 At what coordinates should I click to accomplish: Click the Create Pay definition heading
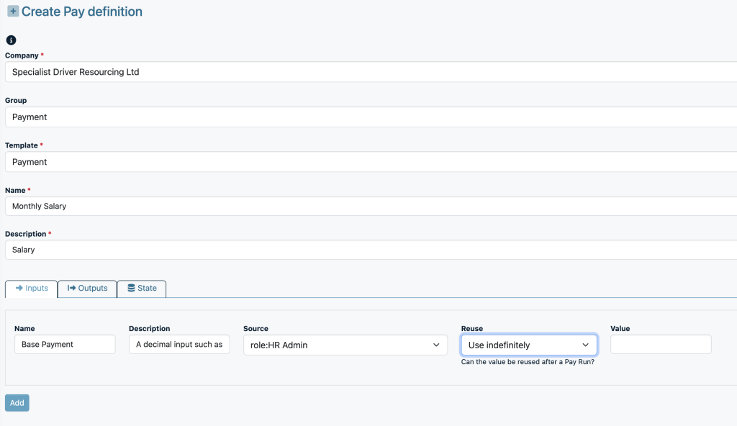pyautogui.click(x=81, y=12)
